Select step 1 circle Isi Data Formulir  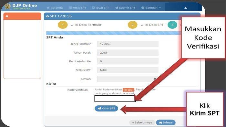(x=63, y=25)
